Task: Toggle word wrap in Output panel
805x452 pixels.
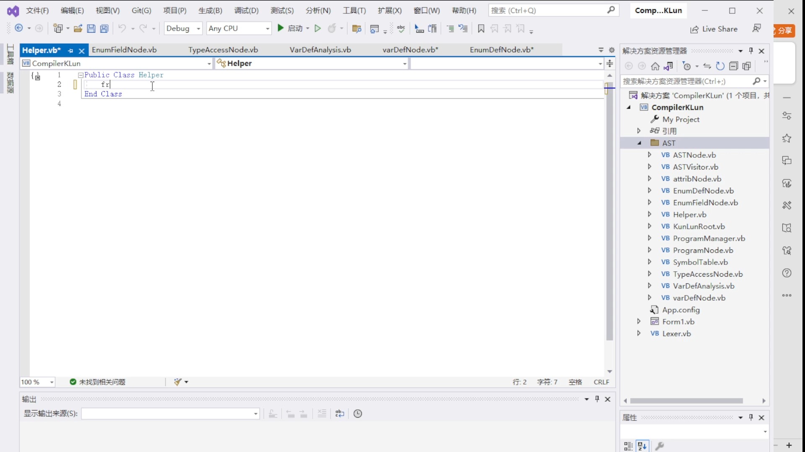Action: (340, 413)
